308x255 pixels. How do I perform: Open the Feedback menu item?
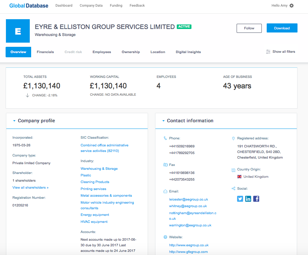pyautogui.click(x=137, y=6)
